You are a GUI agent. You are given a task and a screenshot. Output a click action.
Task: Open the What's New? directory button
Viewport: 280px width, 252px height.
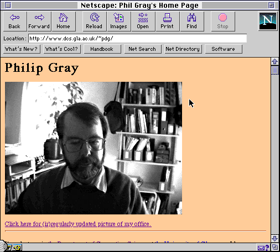pyautogui.click(x=22, y=49)
